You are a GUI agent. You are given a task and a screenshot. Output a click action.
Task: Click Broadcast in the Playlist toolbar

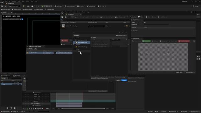point(133,17)
